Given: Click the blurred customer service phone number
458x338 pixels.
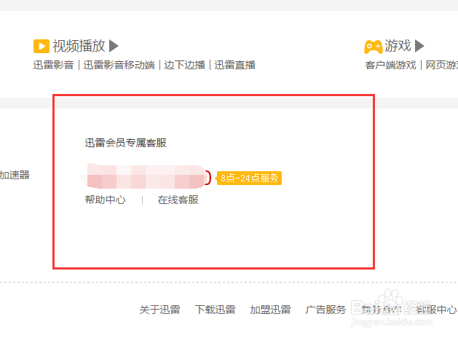Looking at the screenshot, I should click(x=146, y=176).
